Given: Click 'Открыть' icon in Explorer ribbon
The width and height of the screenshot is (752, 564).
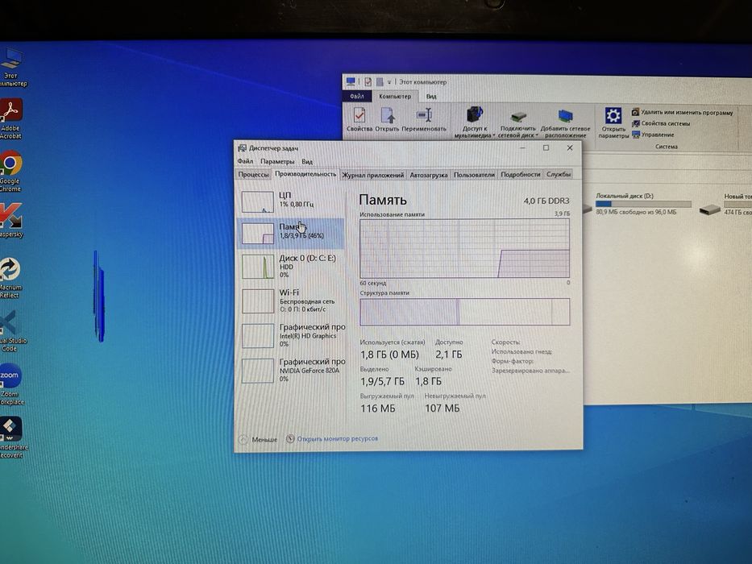Looking at the screenshot, I should 387,119.
